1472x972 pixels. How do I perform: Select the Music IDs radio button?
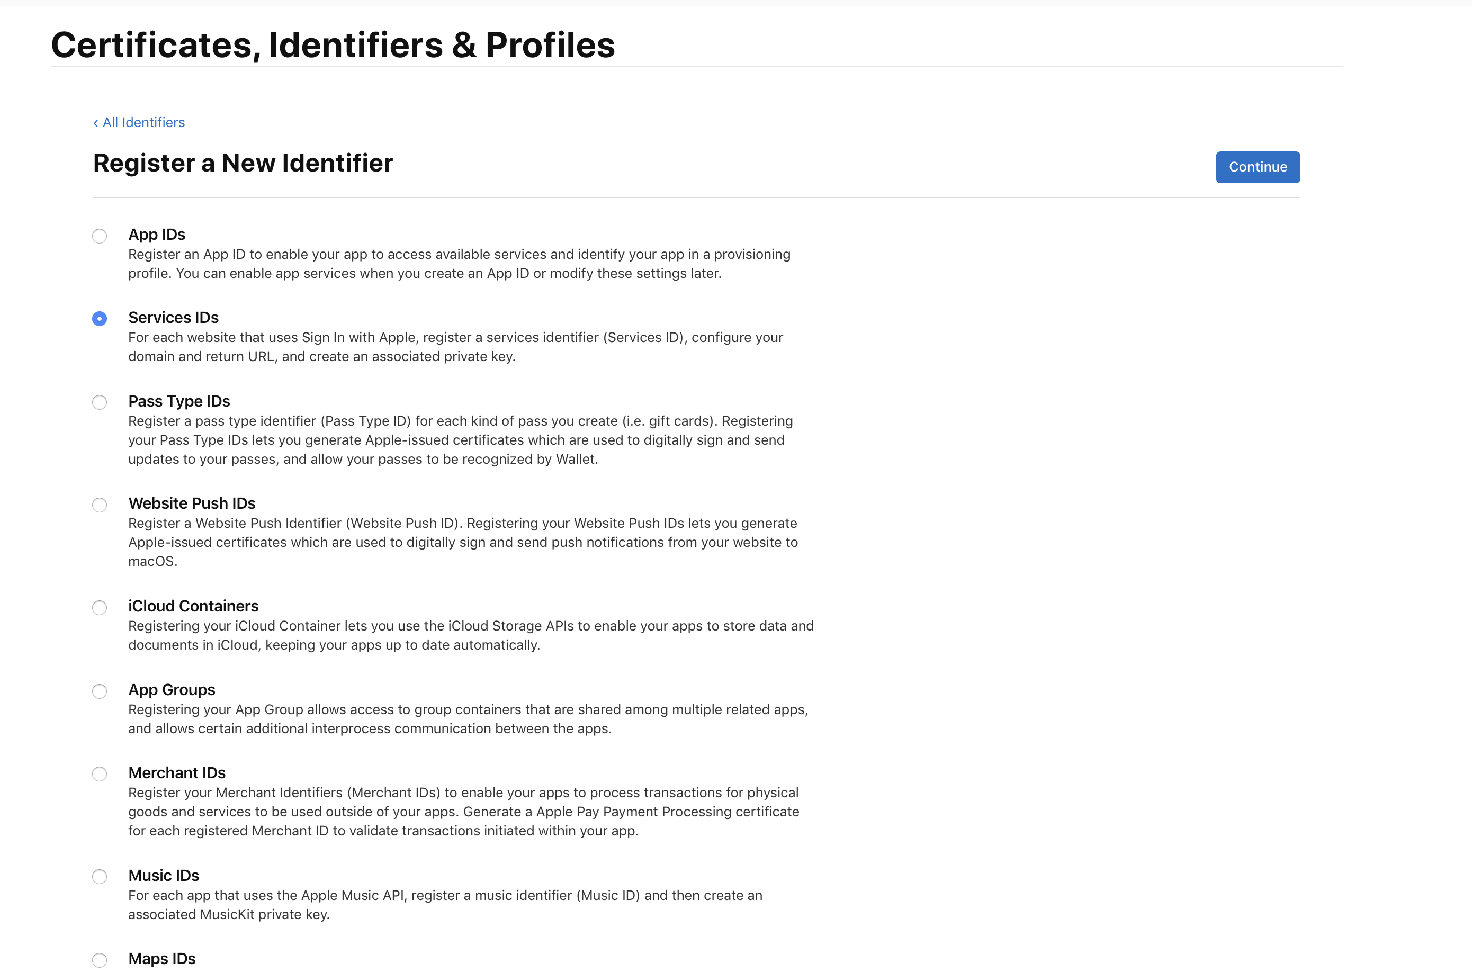pos(99,877)
